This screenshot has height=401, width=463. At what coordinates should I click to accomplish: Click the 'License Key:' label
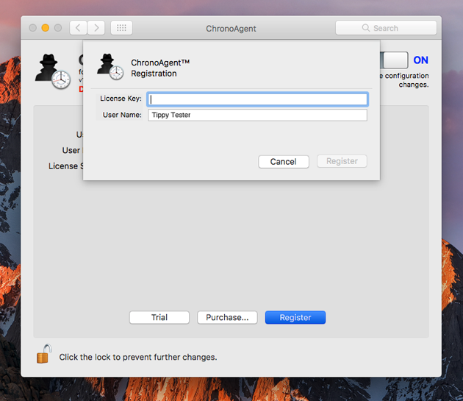tap(121, 99)
